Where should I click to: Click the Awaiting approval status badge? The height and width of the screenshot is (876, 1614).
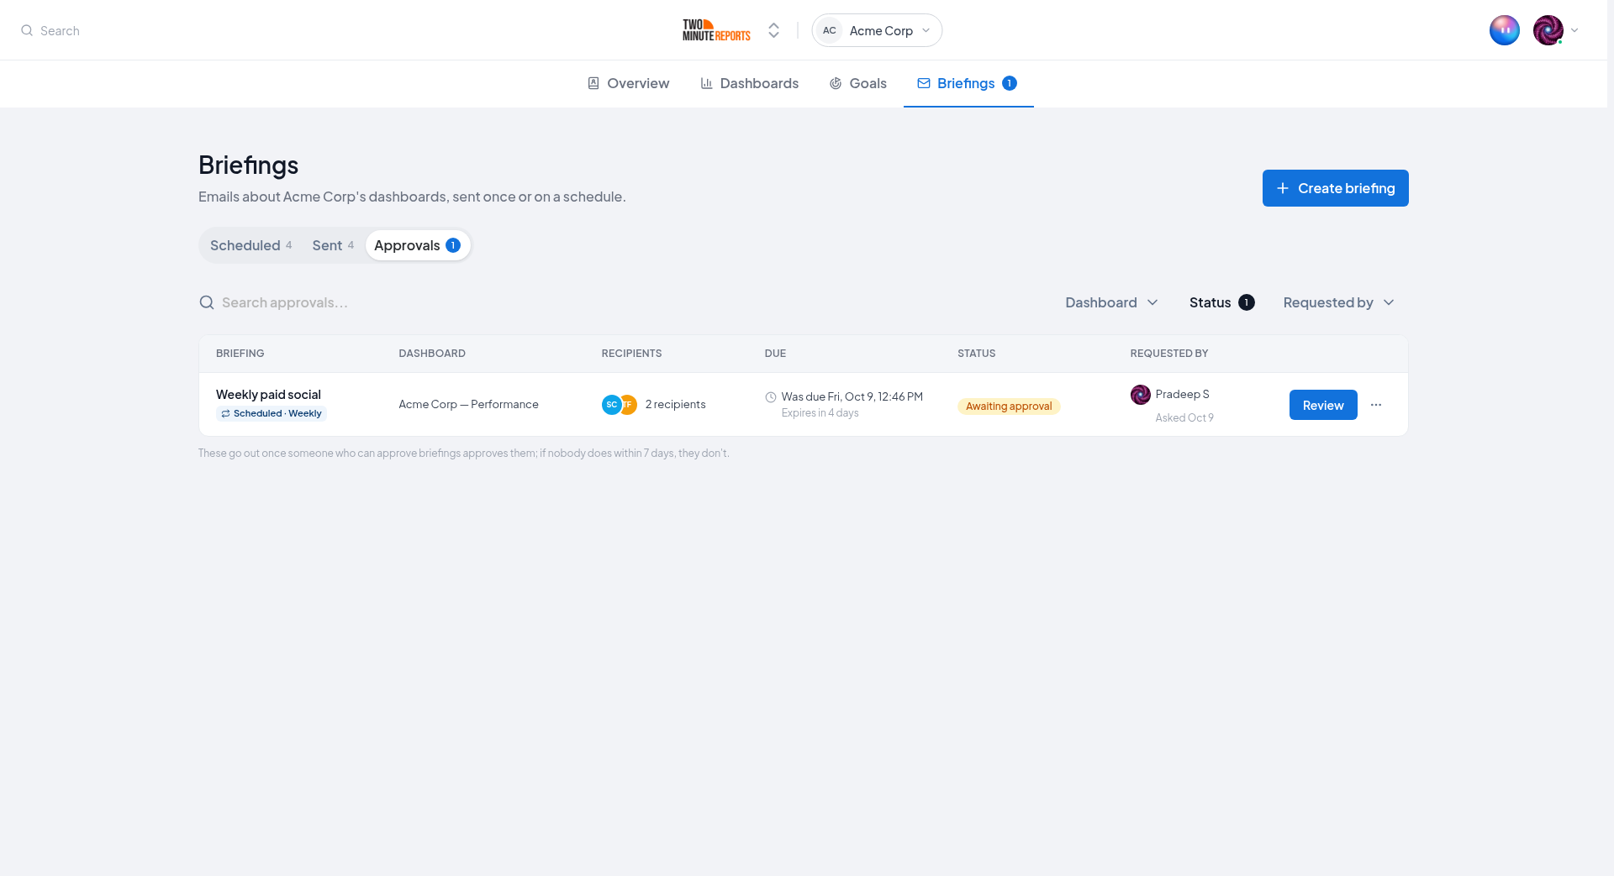1009,407
